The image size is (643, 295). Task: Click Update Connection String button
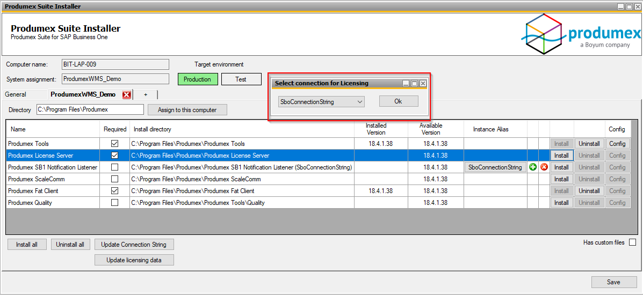tap(134, 244)
